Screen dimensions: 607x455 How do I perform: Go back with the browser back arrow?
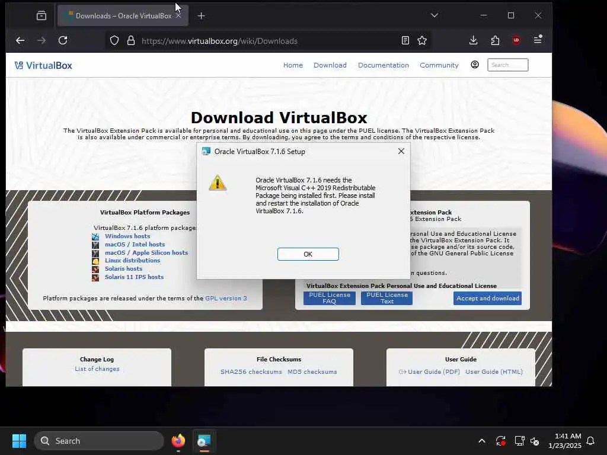(20, 40)
